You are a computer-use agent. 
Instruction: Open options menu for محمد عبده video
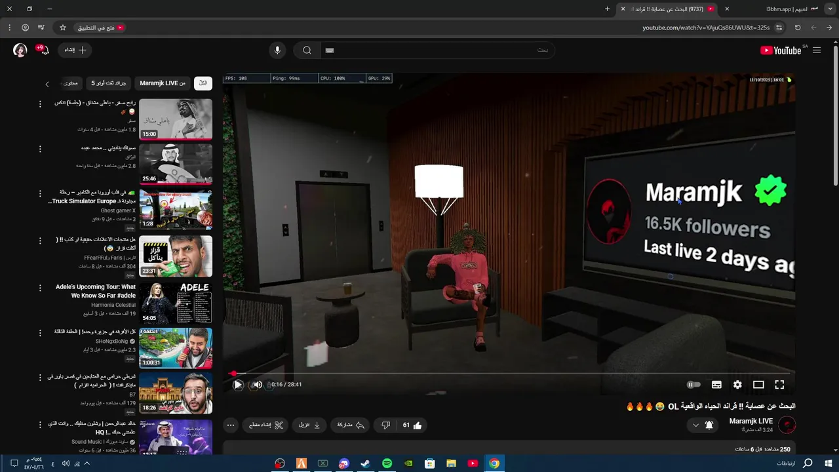pyautogui.click(x=40, y=149)
